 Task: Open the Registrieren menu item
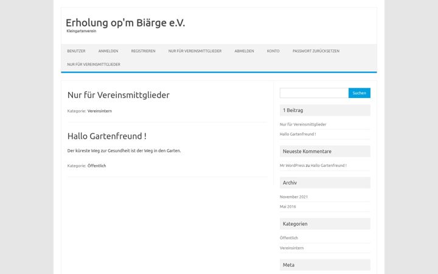(144, 51)
